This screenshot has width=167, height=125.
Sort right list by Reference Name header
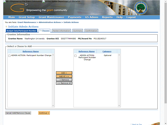87,52
